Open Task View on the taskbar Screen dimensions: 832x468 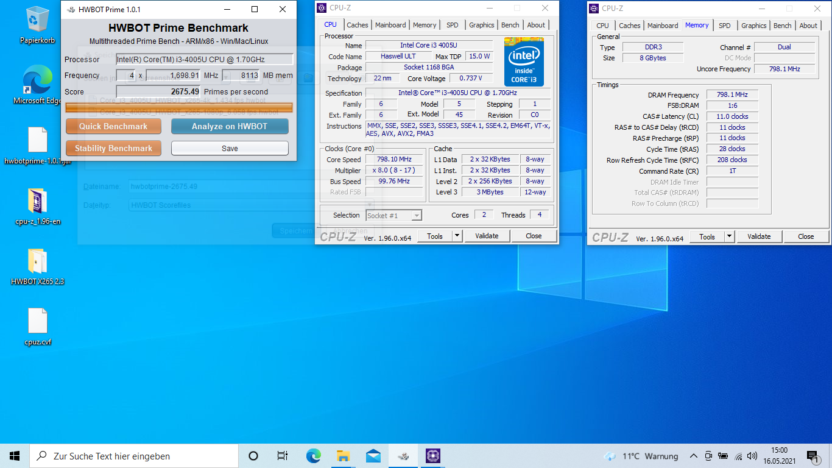pos(283,456)
